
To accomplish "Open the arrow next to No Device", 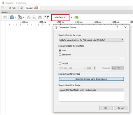I will pos(71,17).
